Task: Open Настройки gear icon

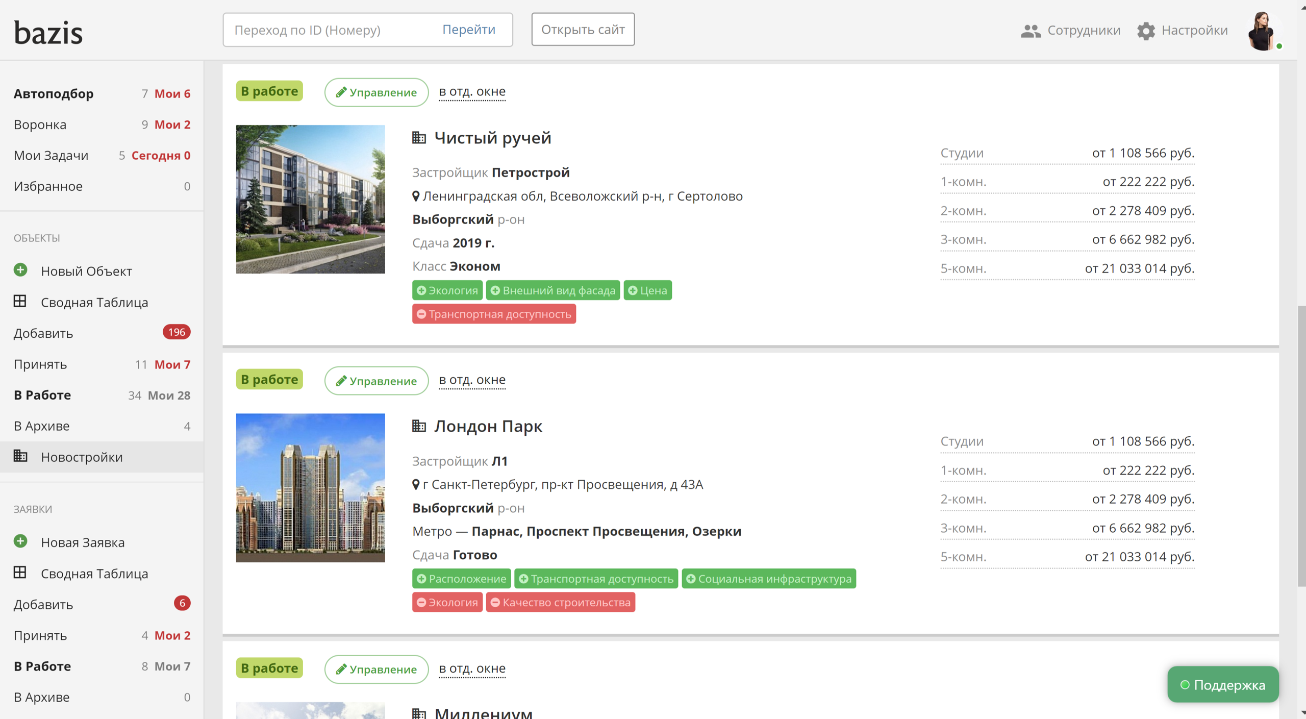Action: coord(1146,31)
